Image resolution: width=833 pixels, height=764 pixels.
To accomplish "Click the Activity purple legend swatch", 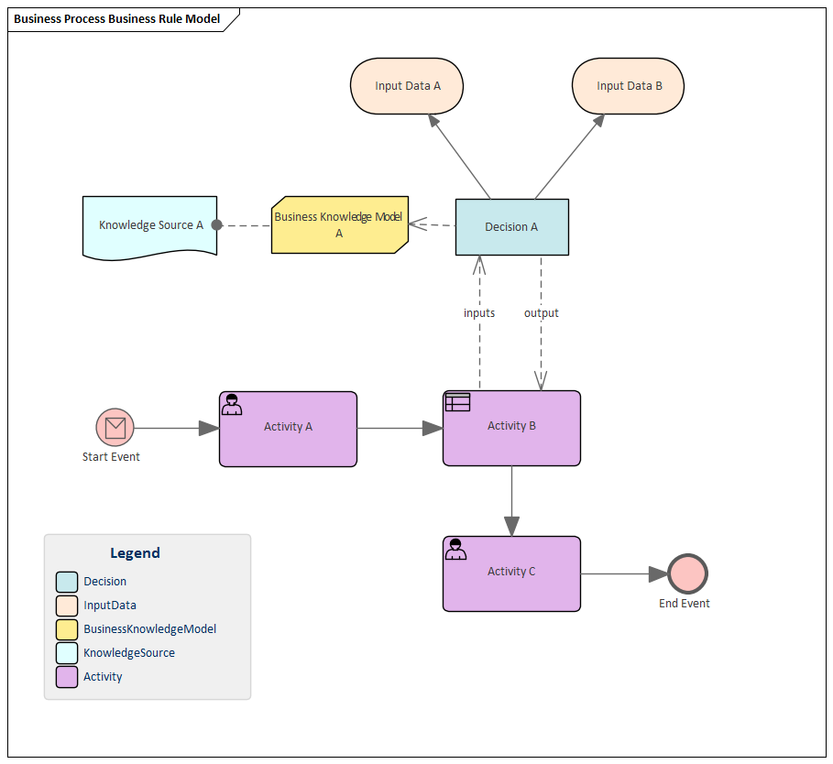I will tap(67, 677).
